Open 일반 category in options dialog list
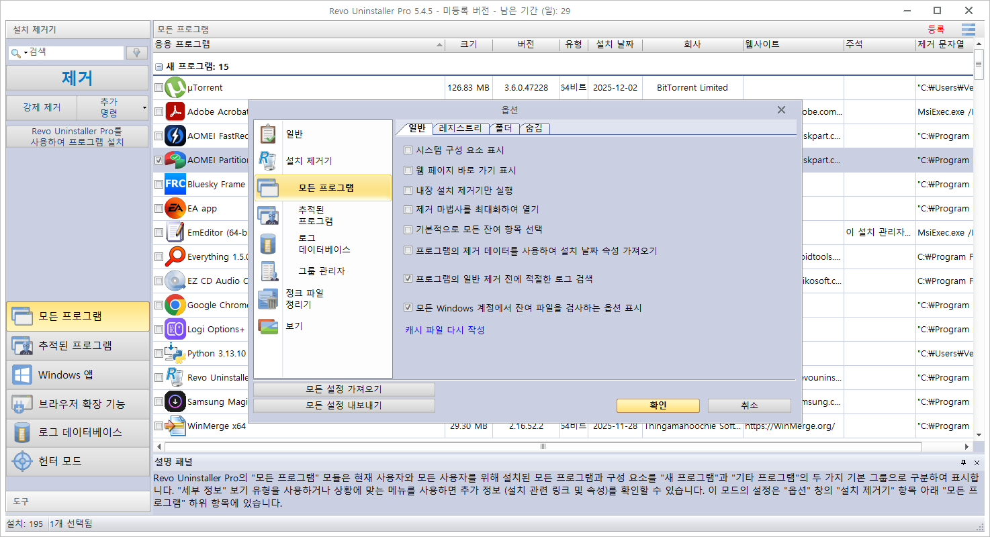 point(322,134)
